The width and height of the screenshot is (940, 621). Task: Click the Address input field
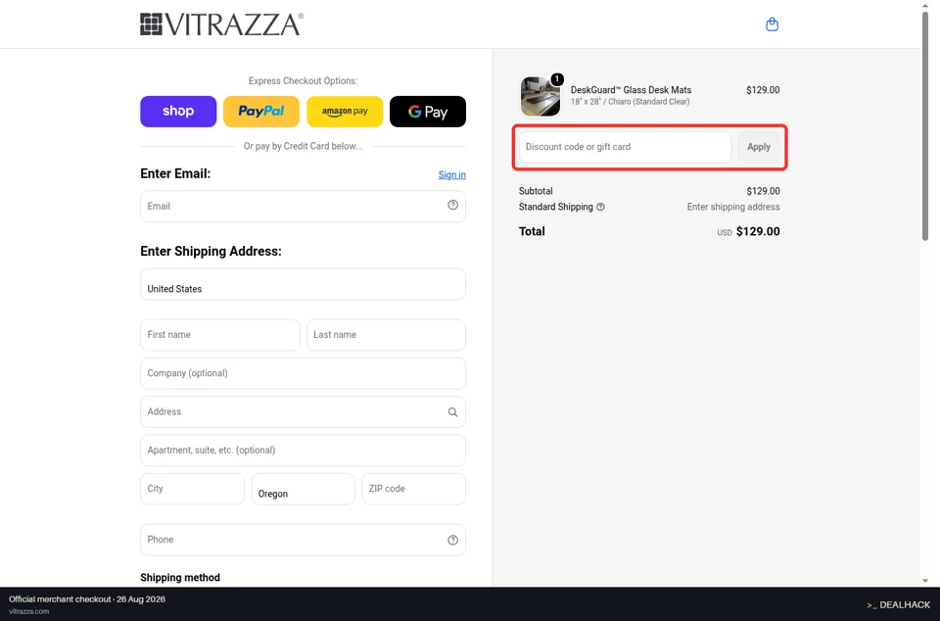303,411
